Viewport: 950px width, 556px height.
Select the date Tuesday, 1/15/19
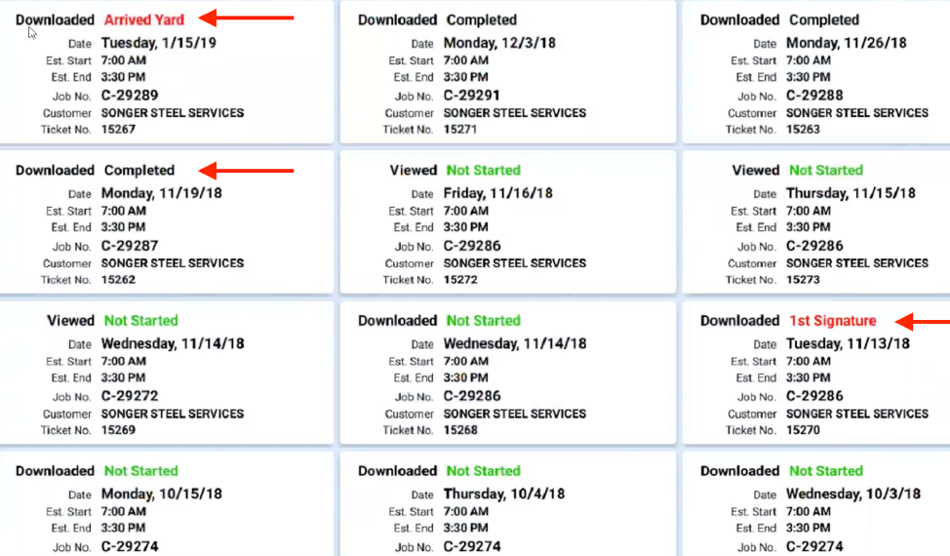pyautogui.click(x=159, y=43)
